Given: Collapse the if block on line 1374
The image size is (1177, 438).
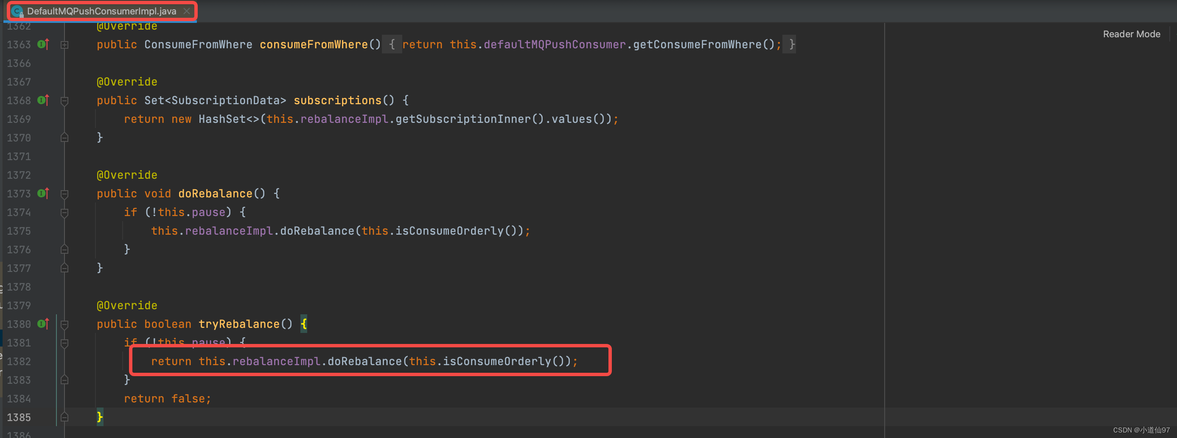Looking at the screenshot, I should pyautogui.click(x=64, y=213).
